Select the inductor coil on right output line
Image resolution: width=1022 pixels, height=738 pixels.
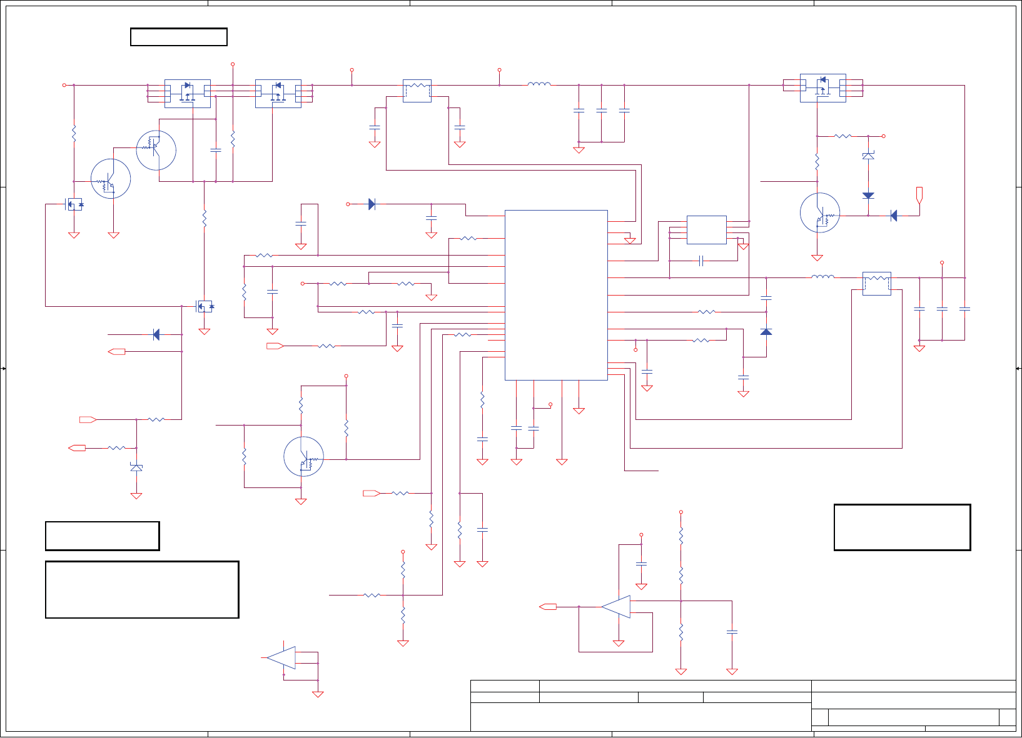click(x=822, y=276)
